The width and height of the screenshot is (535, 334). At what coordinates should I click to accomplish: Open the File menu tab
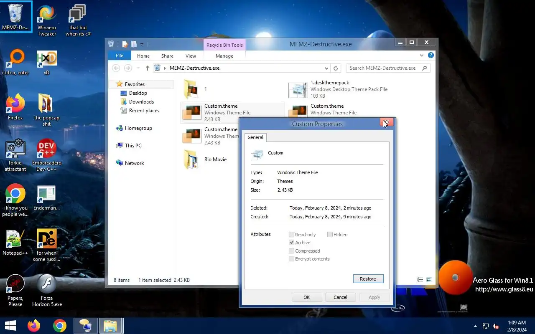[120, 56]
